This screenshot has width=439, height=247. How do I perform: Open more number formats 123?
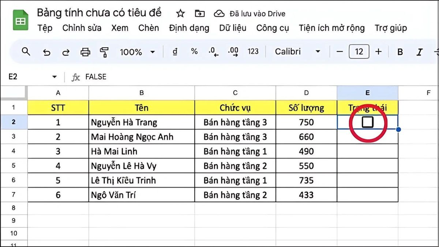pos(253,52)
